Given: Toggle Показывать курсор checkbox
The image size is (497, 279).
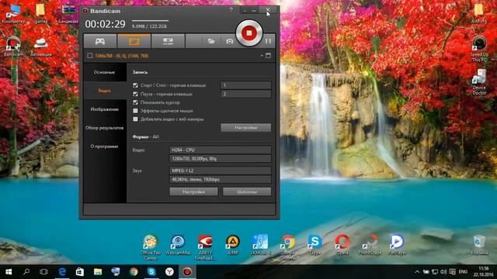Looking at the screenshot, I should 135,102.
